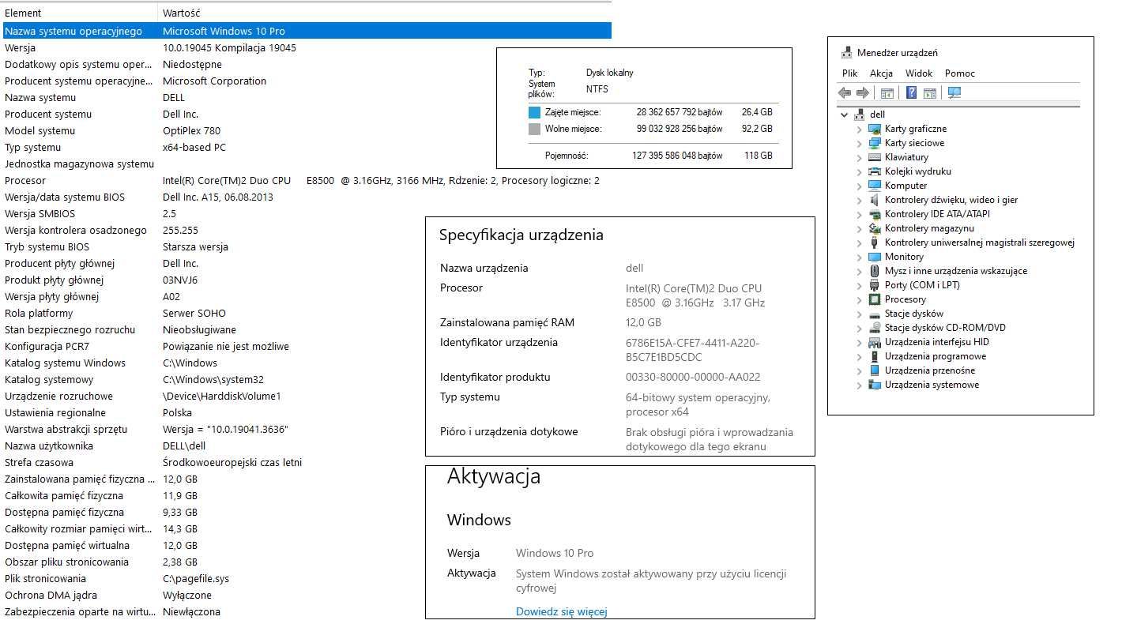Screen dimensions: 1122x624
Task: Click the Procesory chip icon
Action: point(875,299)
